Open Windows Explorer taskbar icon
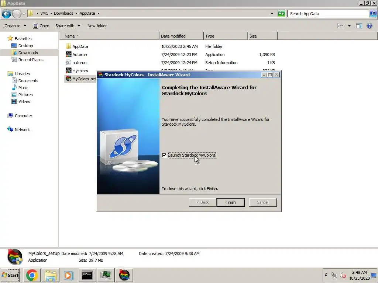This screenshot has height=283, width=378. click(x=50, y=275)
